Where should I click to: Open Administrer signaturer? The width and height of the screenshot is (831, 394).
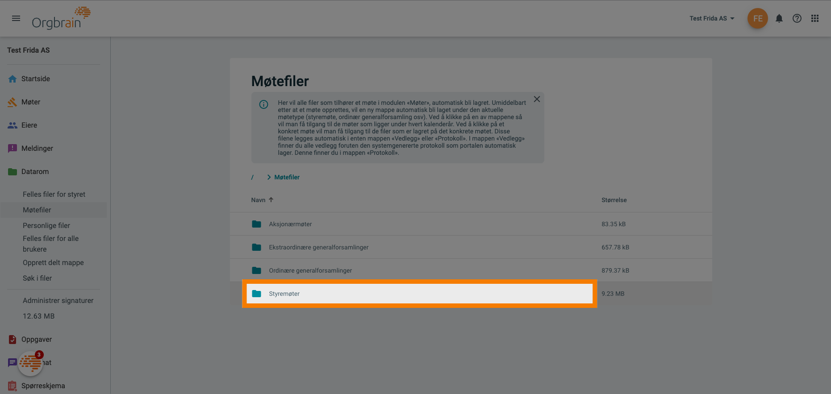click(58, 300)
